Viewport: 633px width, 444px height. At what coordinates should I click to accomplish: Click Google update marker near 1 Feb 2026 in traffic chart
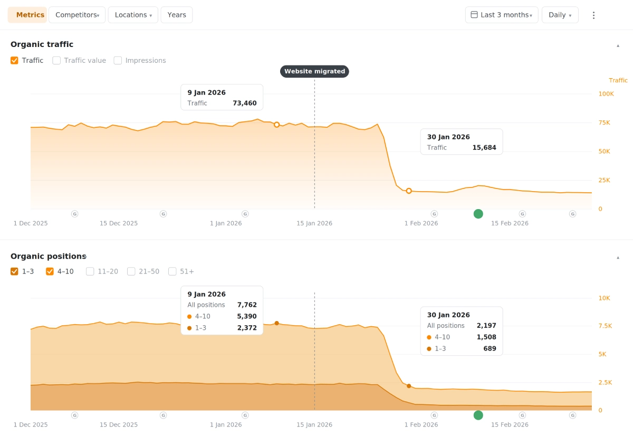click(434, 214)
